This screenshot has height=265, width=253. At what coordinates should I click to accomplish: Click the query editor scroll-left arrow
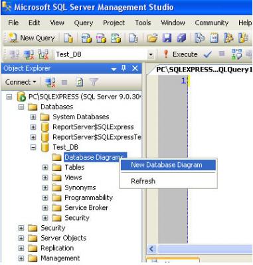[151, 249]
